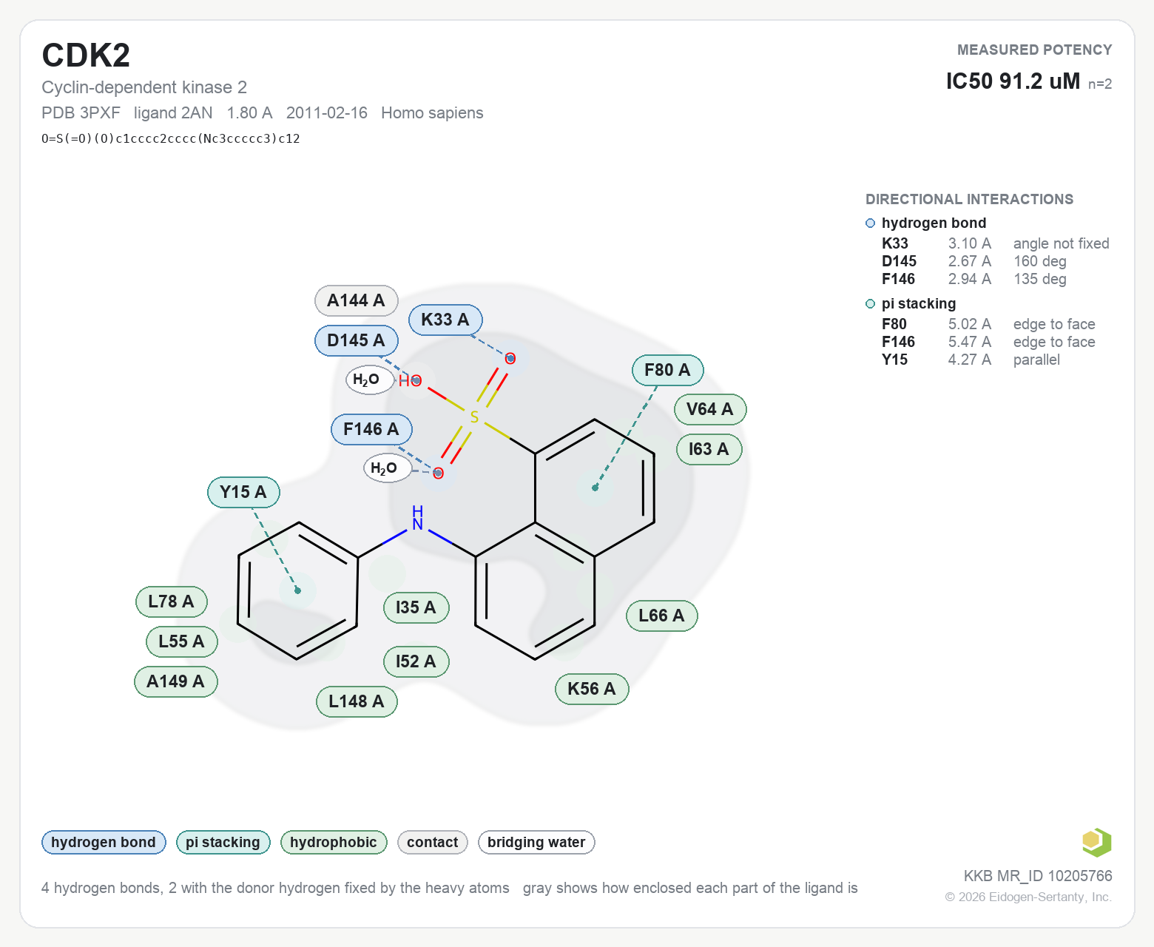Click the upper H2O bridging water near D145
Viewport: 1154px width, 947px height.
click(x=369, y=380)
